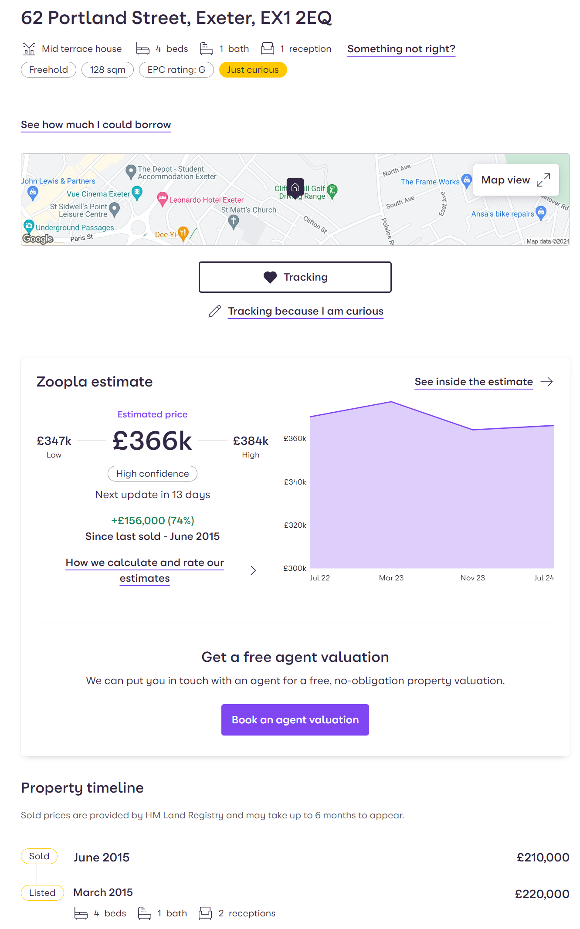The image size is (580, 929).
Task: Click the pencil icon to edit tracking reason
Action: 214,311
